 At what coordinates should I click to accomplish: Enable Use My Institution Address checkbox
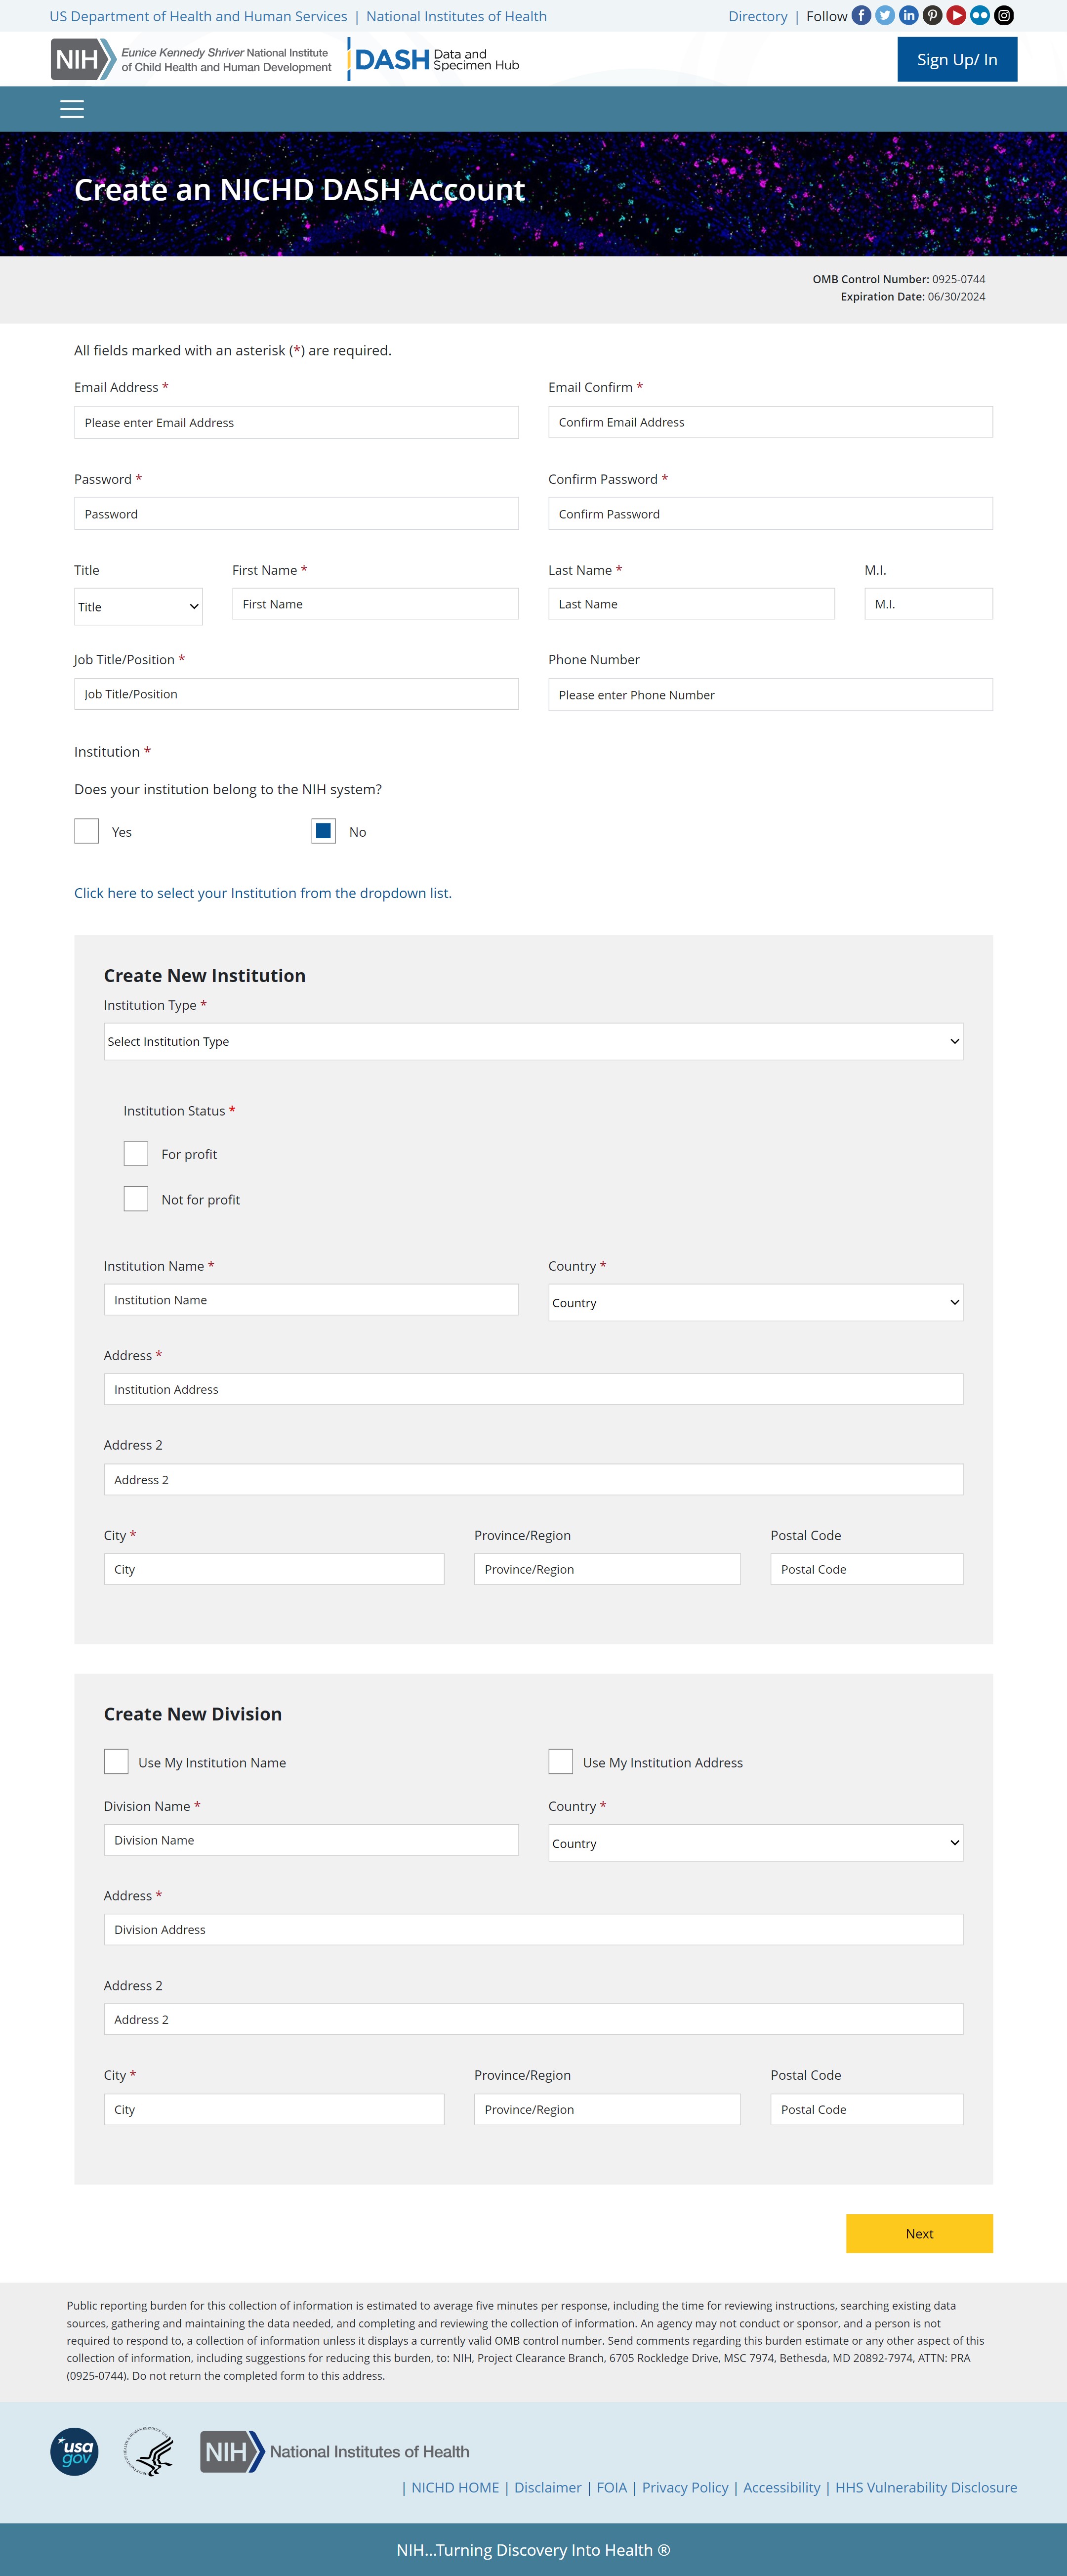pyautogui.click(x=561, y=1761)
